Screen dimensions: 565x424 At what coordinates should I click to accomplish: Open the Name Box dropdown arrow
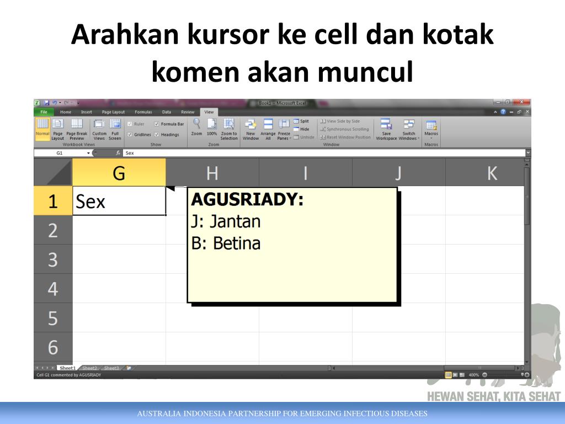88,153
